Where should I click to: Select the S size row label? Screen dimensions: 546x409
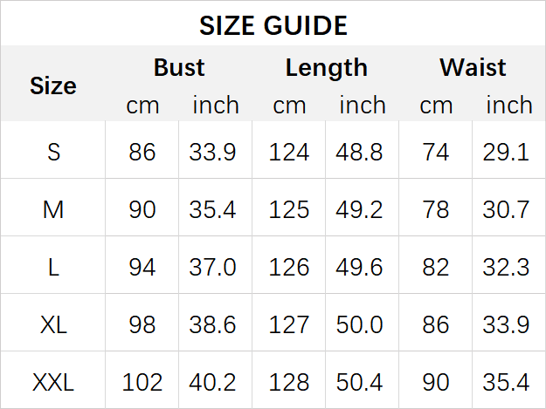(x=53, y=153)
